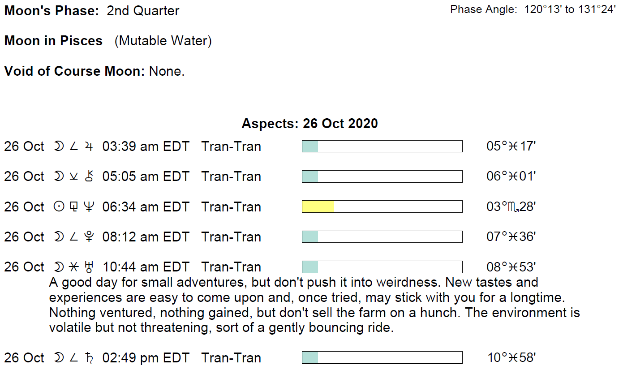Click the Jupiter glyph in the 03:39 am aspect
Viewport: 636px width, 370px height.
89,147
